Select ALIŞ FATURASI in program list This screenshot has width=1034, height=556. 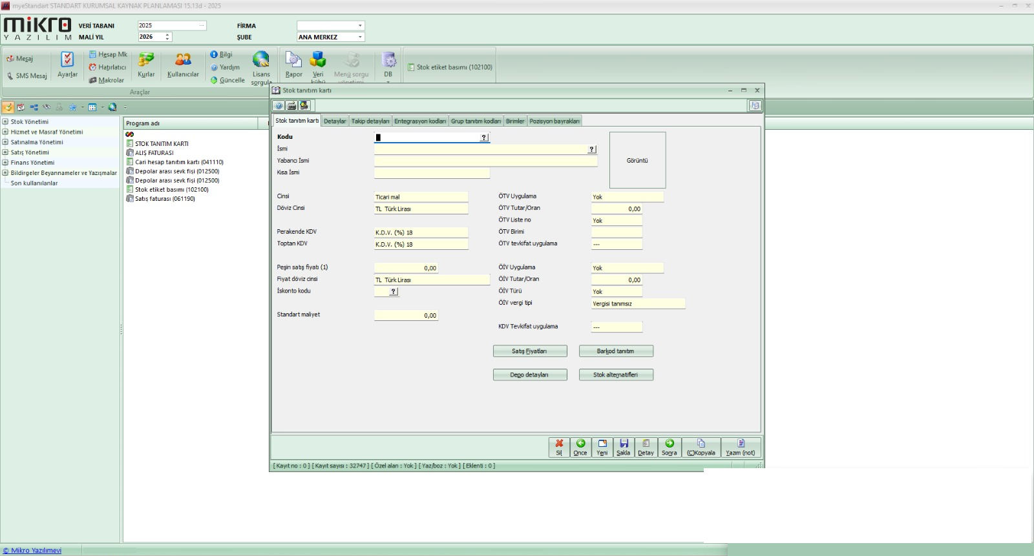click(x=154, y=153)
